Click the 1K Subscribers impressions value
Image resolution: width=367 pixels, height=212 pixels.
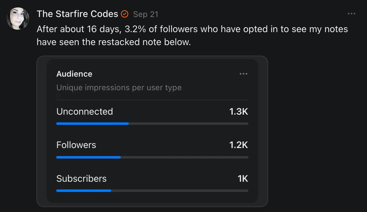243,179
